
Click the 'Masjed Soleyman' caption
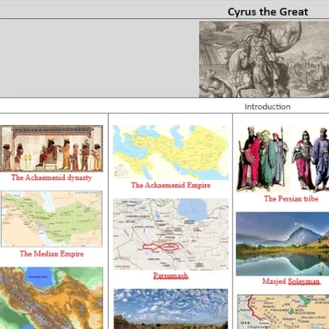click(x=291, y=281)
